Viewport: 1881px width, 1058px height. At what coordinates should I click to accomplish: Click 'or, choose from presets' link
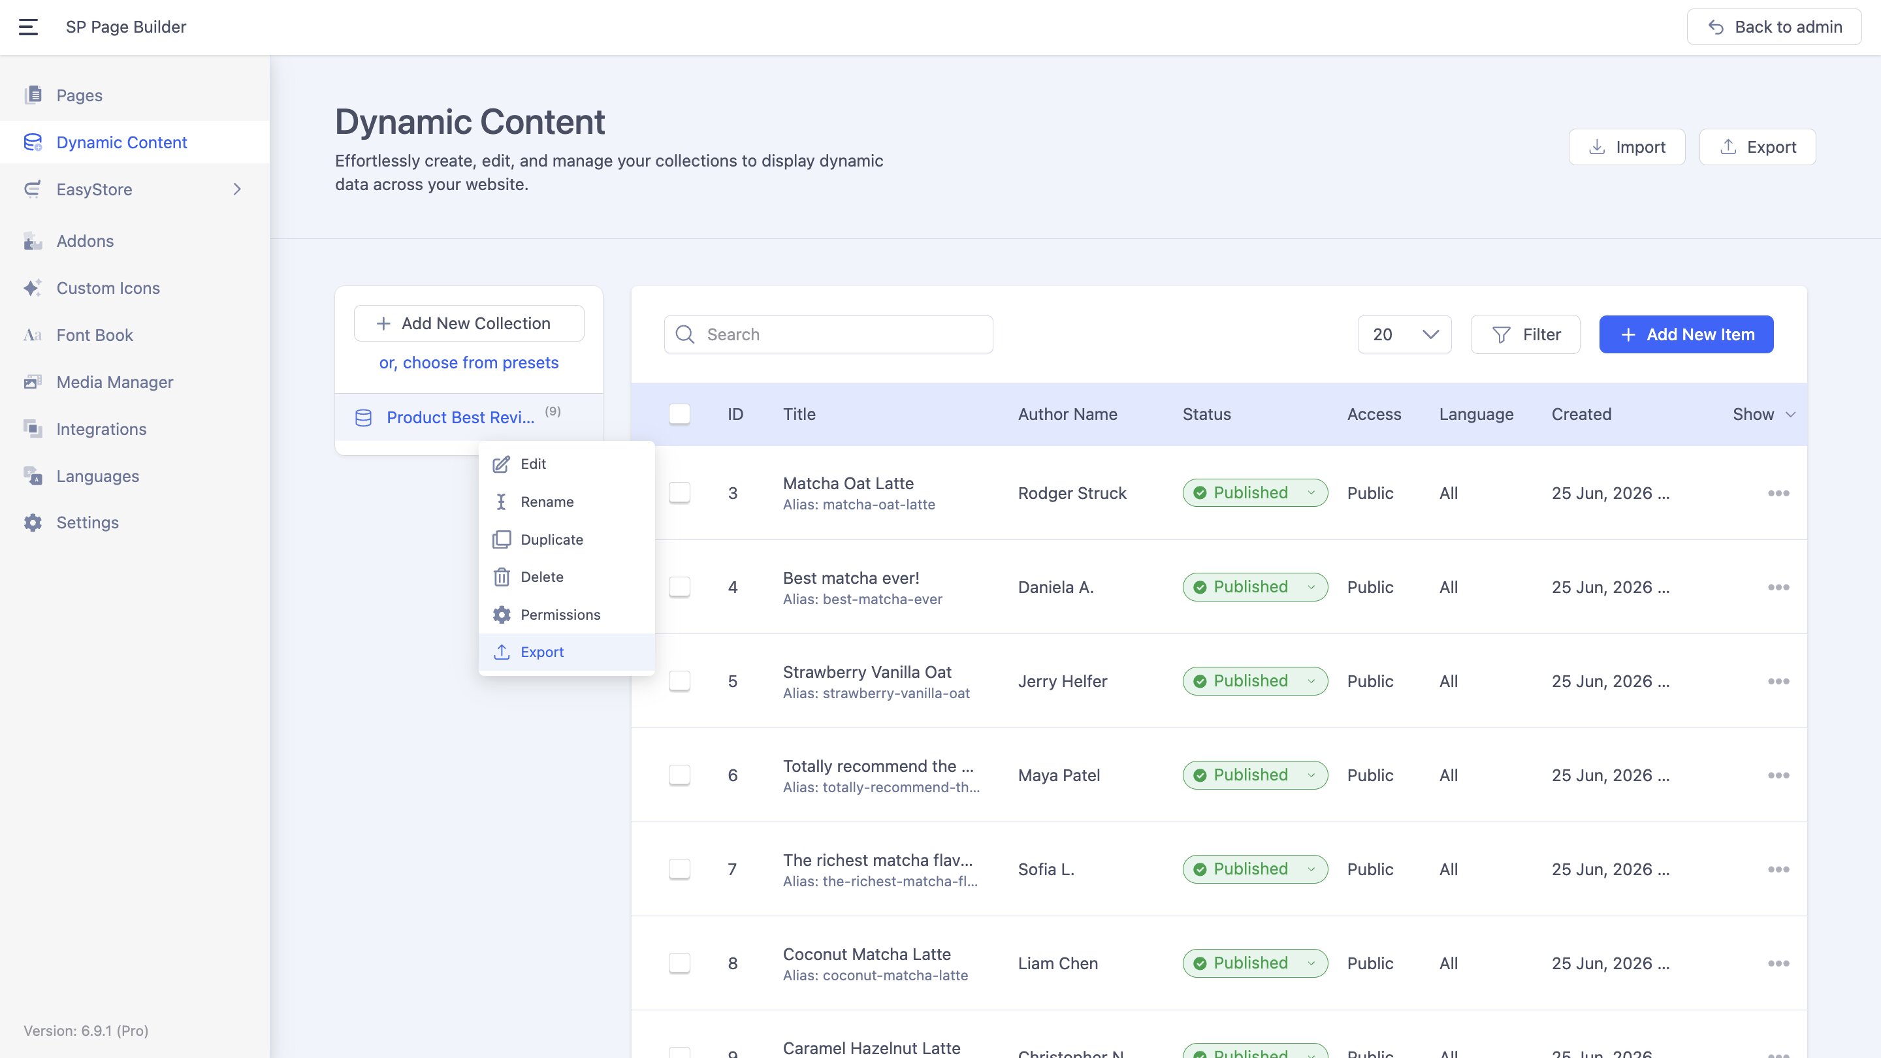(469, 363)
